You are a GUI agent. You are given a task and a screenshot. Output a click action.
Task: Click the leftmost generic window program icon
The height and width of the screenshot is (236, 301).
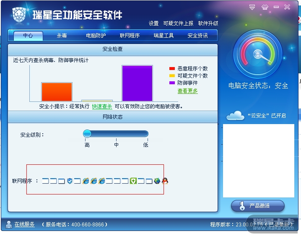coord(45,181)
